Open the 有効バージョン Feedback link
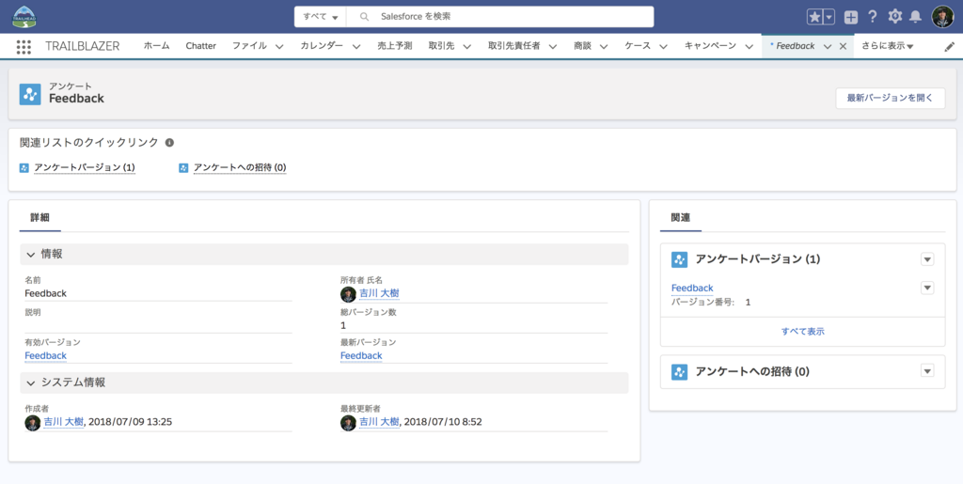This screenshot has height=484, width=963. 45,356
